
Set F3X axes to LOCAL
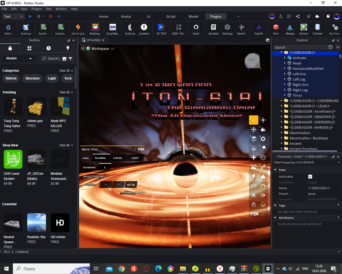click(x=118, y=158)
